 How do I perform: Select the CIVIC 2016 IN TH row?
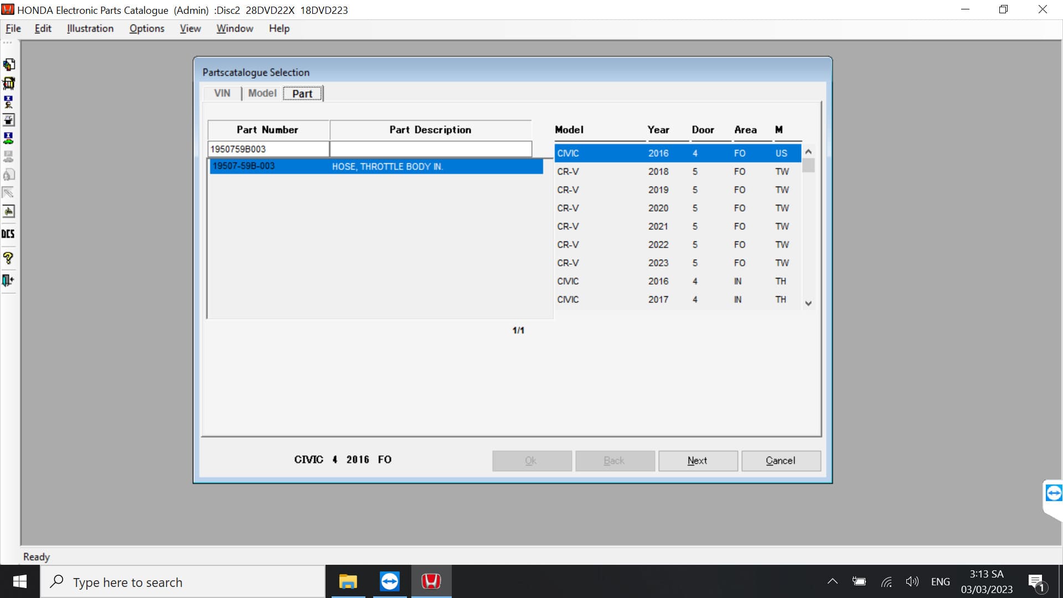point(678,281)
